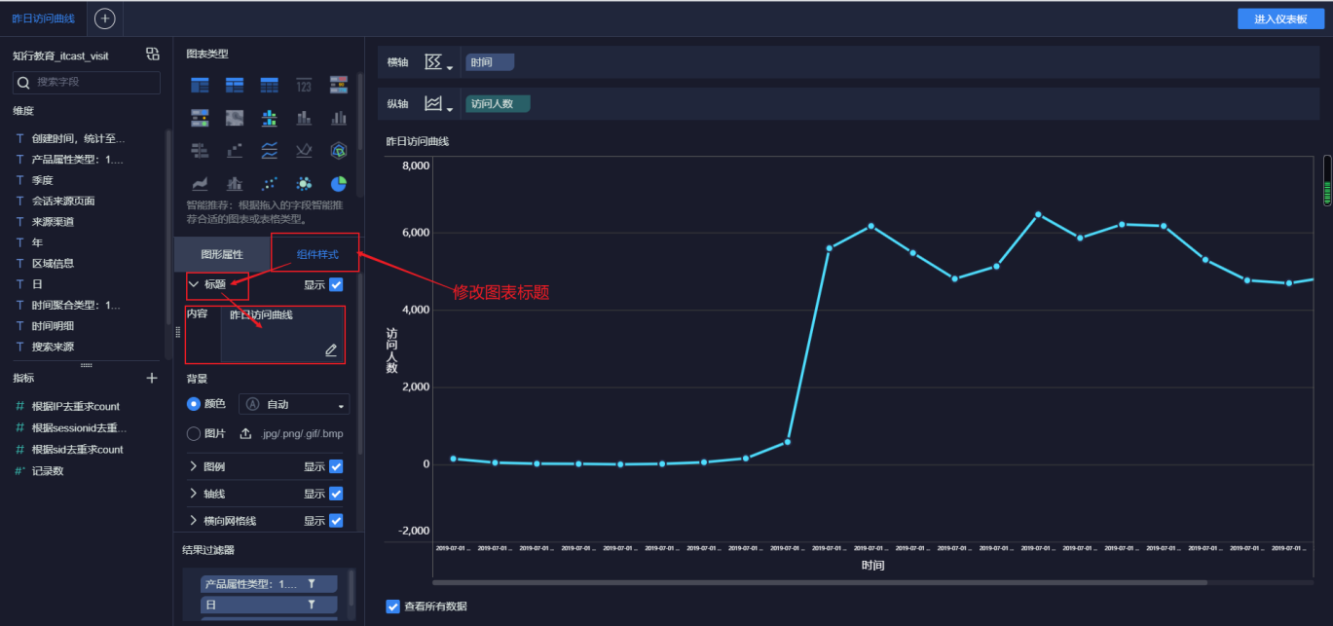The image size is (1333, 626).
Task: Select the 记录数 indicator
Action: (48, 471)
